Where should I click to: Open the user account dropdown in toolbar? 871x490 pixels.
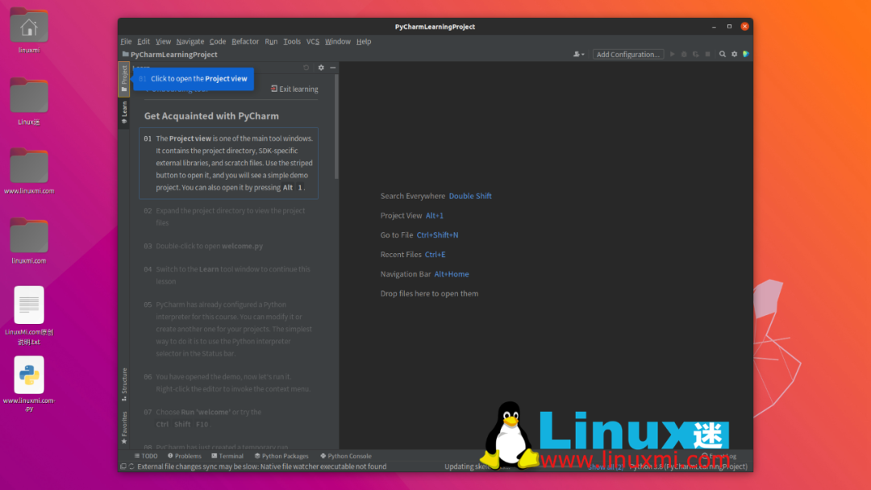click(x=579, y=54)
